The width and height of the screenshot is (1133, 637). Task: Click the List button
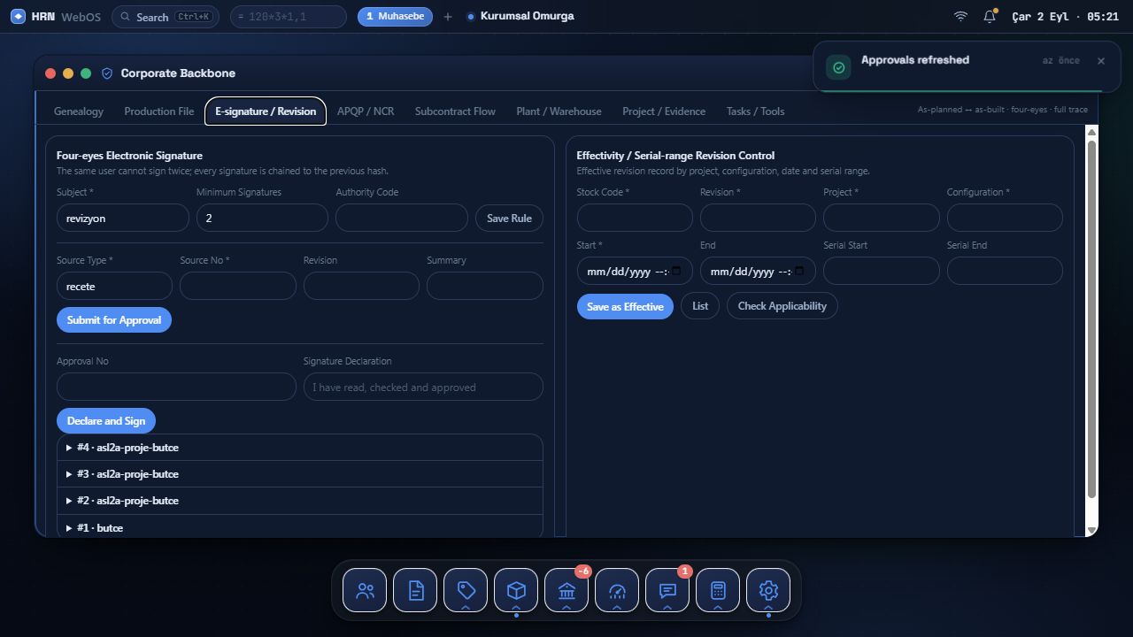(x=700, y=306)
